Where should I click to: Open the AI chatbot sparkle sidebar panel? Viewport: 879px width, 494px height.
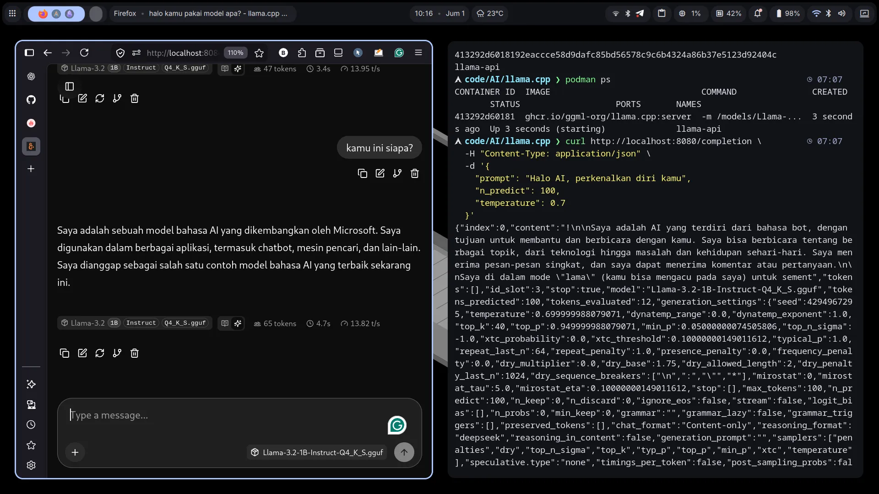(31, 384)
